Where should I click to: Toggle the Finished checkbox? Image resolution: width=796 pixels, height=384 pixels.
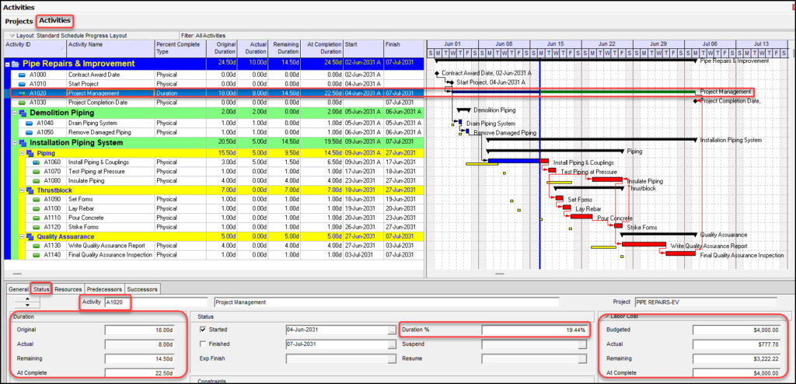(x=204, y=344)
